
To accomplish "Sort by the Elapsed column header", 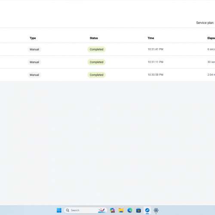I will pos(211,38).
